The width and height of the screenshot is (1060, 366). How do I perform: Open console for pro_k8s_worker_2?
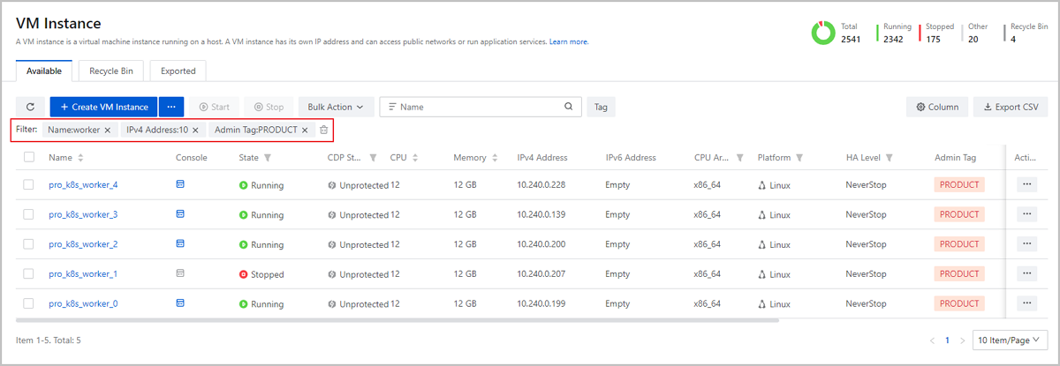click(x=180, y=243)
